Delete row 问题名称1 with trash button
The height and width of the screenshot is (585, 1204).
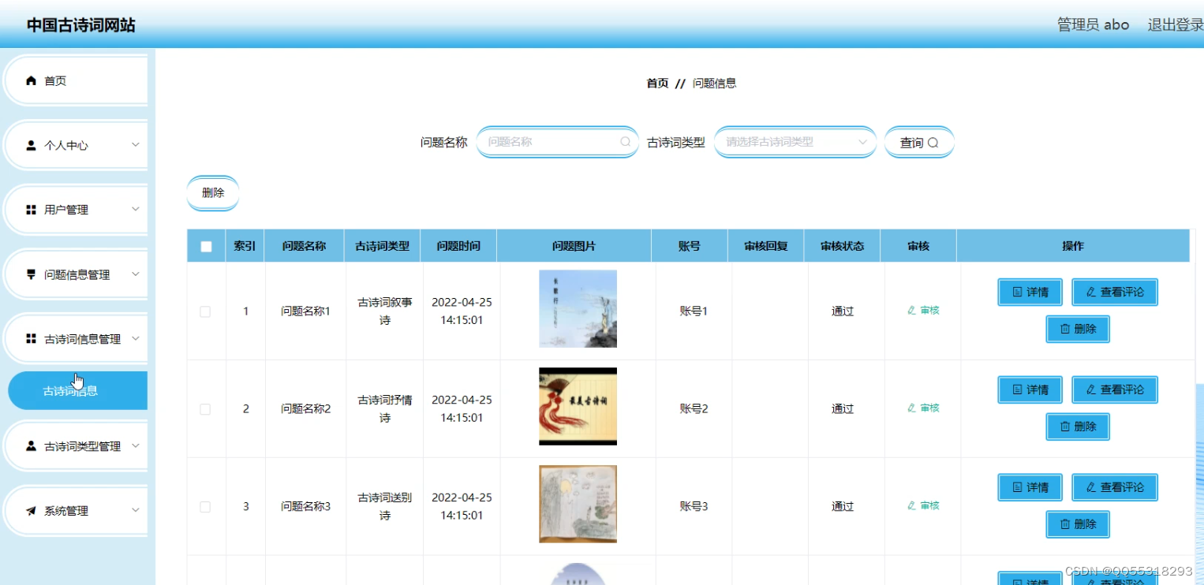pyautogui.click(x=1078, y=329)
